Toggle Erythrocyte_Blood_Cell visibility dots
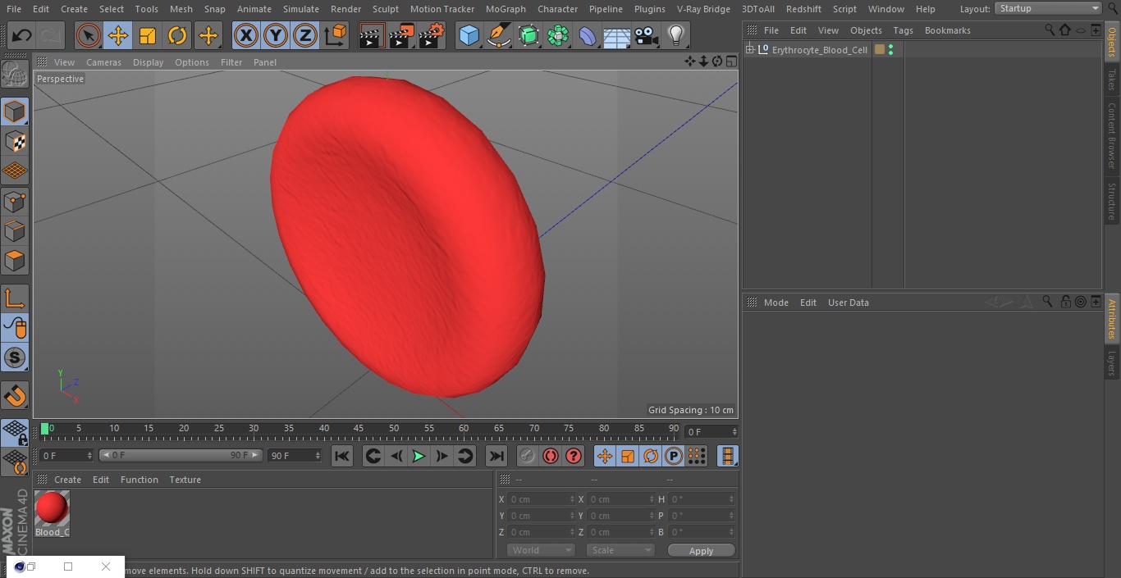The width and height of the screenshot is (1121, 578). [890, 50]
